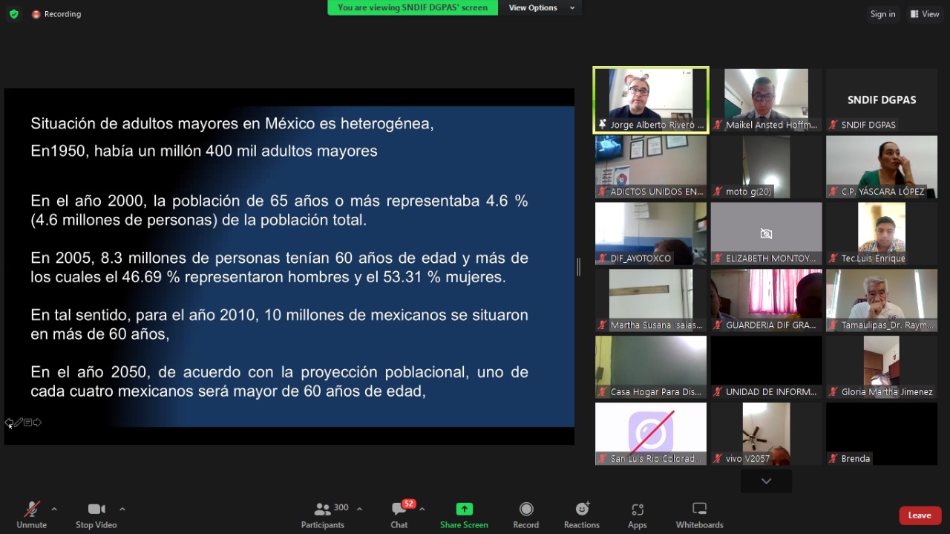
Task: Start recording with Record button
Action: click(526, 514)
